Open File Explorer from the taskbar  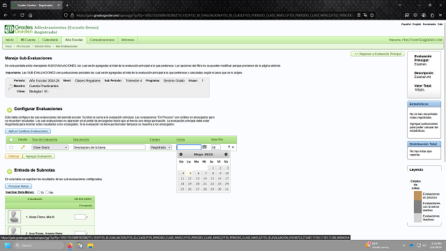tap(90, 245)
